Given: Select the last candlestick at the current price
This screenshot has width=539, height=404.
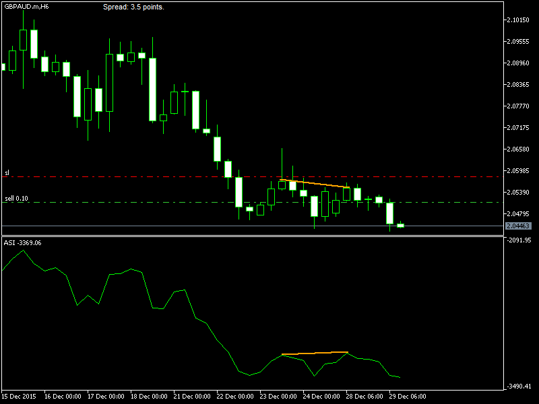Looking at the screenshot, I should (x=400, y=226).
